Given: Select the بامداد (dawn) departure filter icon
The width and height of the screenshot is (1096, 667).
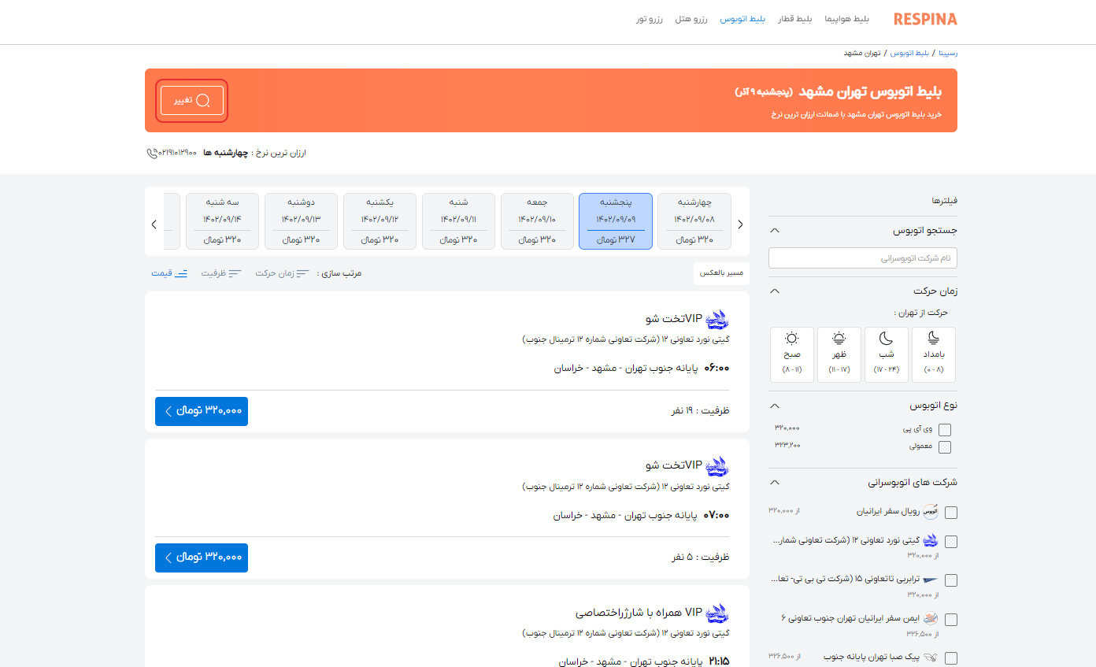Looking at the screenshot, I should [933, 337].
